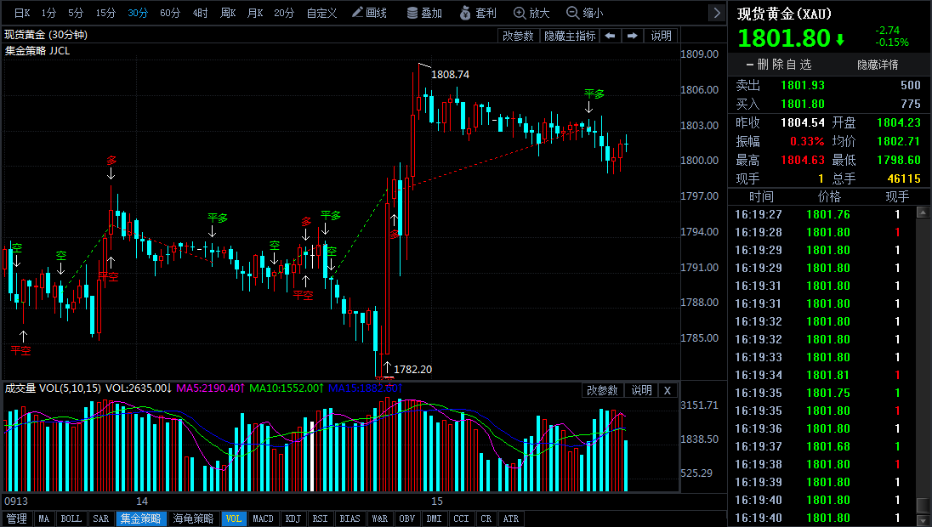Screen dimensions: 932x527
Task: Click the MA5:2190.40 volume label
Action: coord(210,388)
